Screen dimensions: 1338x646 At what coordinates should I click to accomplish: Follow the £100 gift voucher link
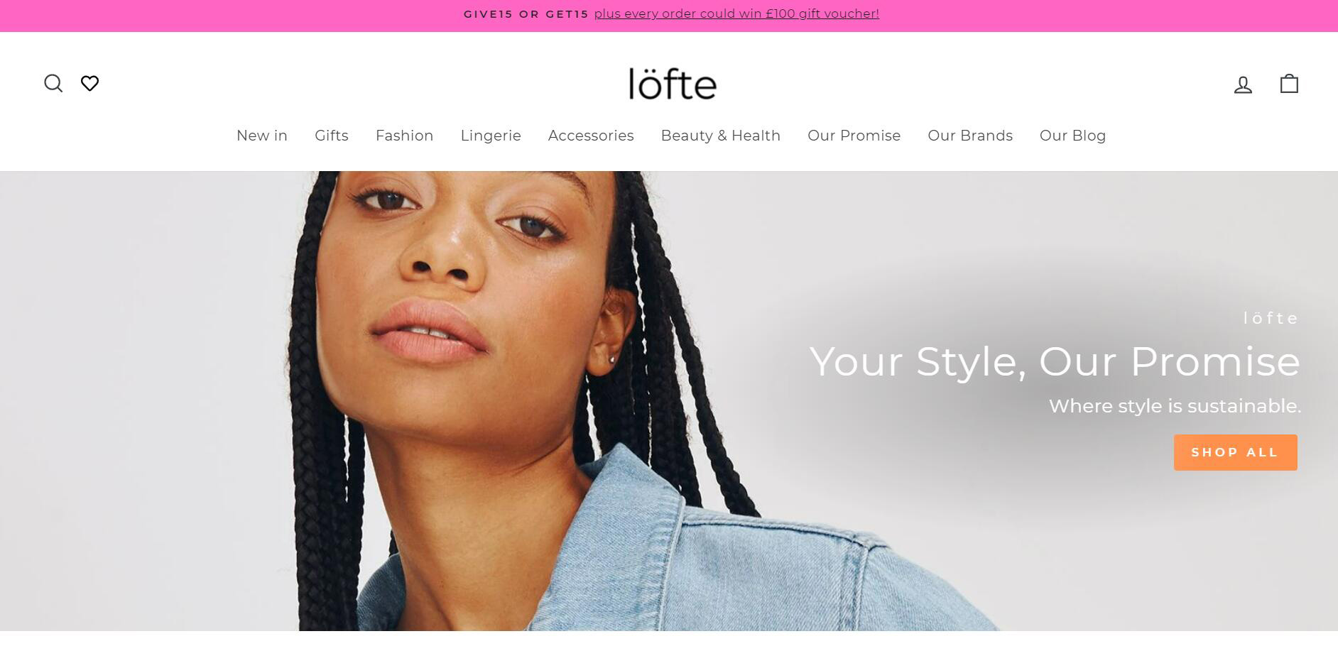coord(736,14)
